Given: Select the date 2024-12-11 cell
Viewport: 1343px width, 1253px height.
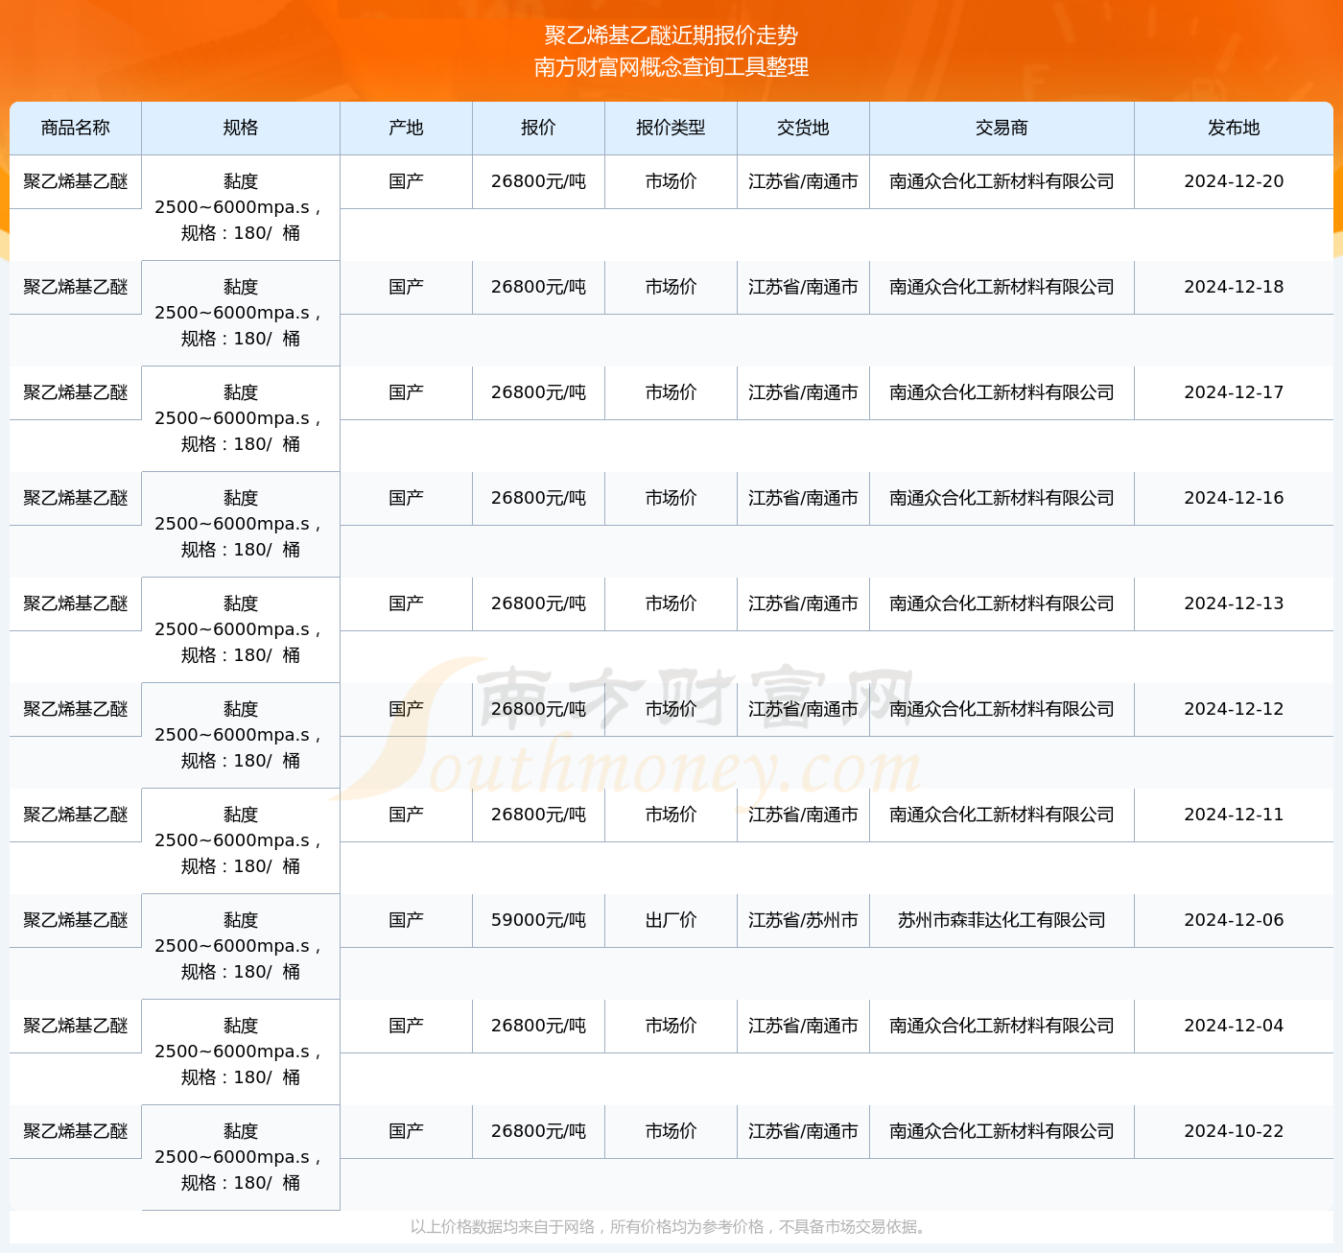Looking at the screenshot, I should pyautogui.click(x=1234, y=815).
